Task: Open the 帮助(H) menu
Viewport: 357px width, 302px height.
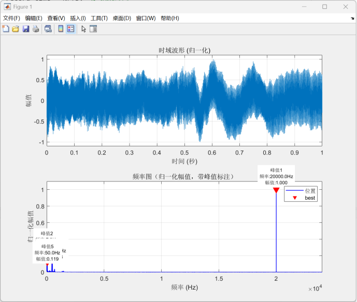Action: point(170,18)
